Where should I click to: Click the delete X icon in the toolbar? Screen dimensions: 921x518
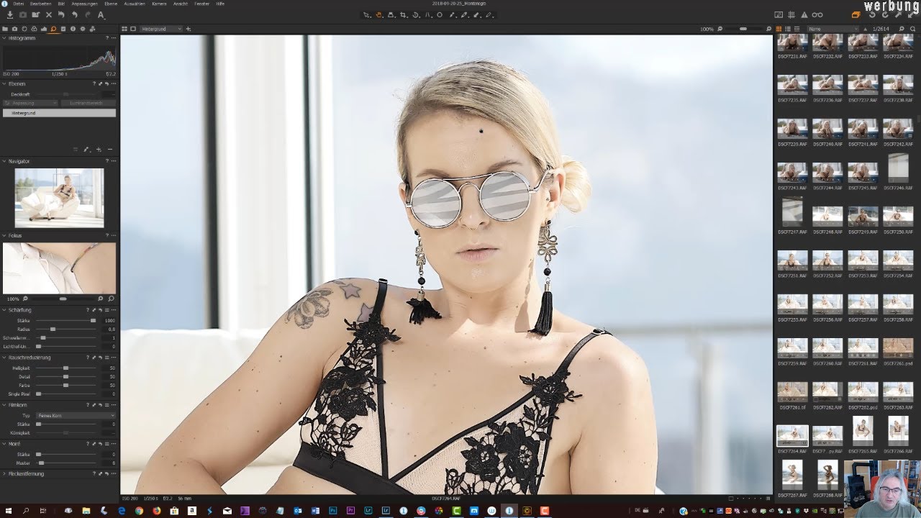tap(49, 14)
